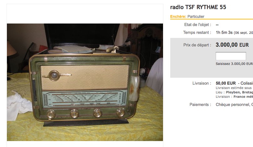Open the radio product photo
Screen dimensions: 253x147
tap(85, 82)
